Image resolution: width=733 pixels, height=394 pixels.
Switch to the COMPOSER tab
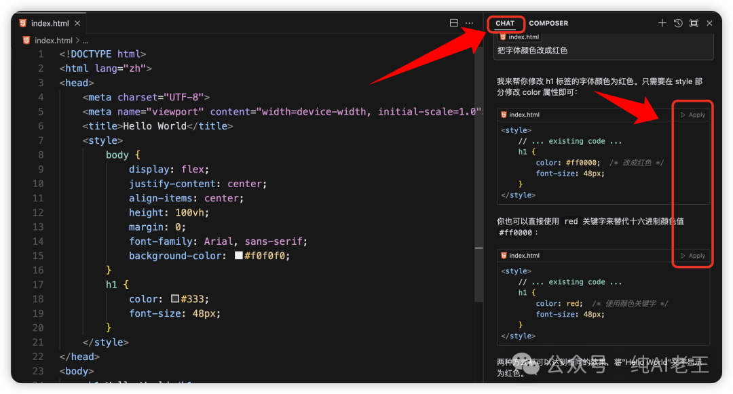548,23
